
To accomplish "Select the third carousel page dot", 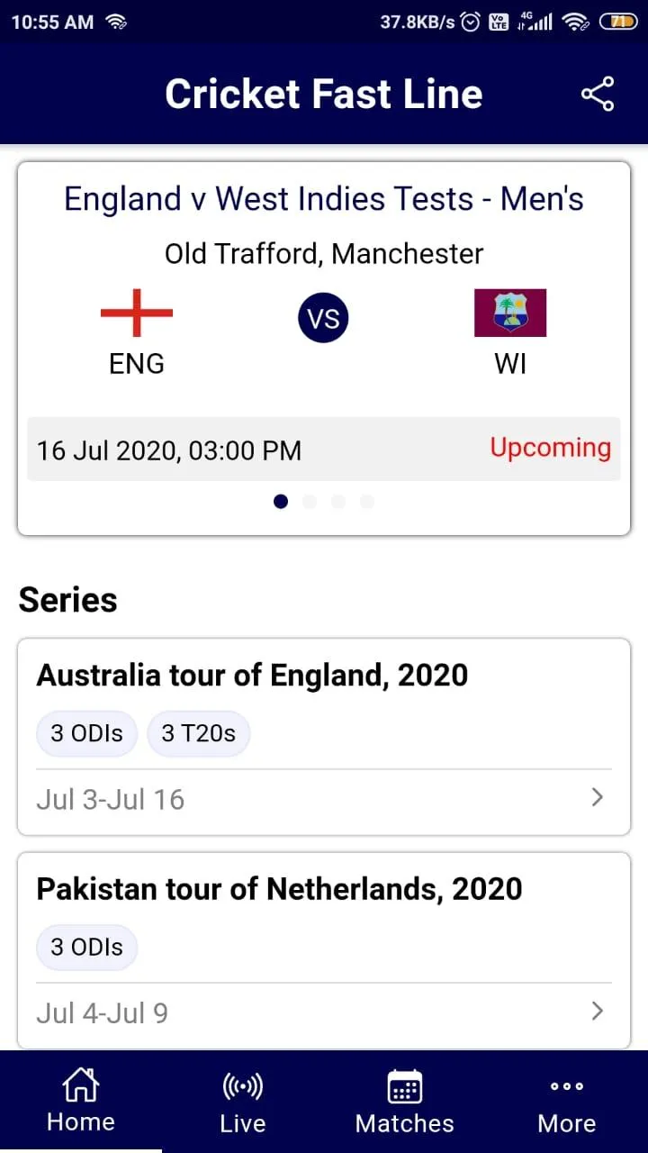I will coord(338,502).
